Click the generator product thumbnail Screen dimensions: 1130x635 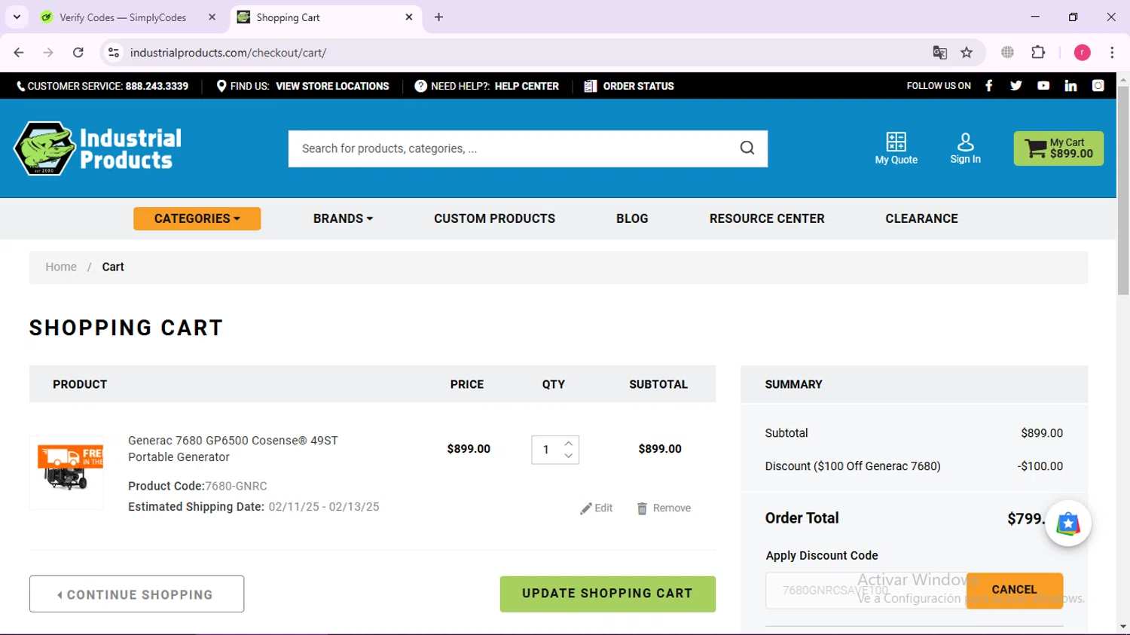pos(66,472)
